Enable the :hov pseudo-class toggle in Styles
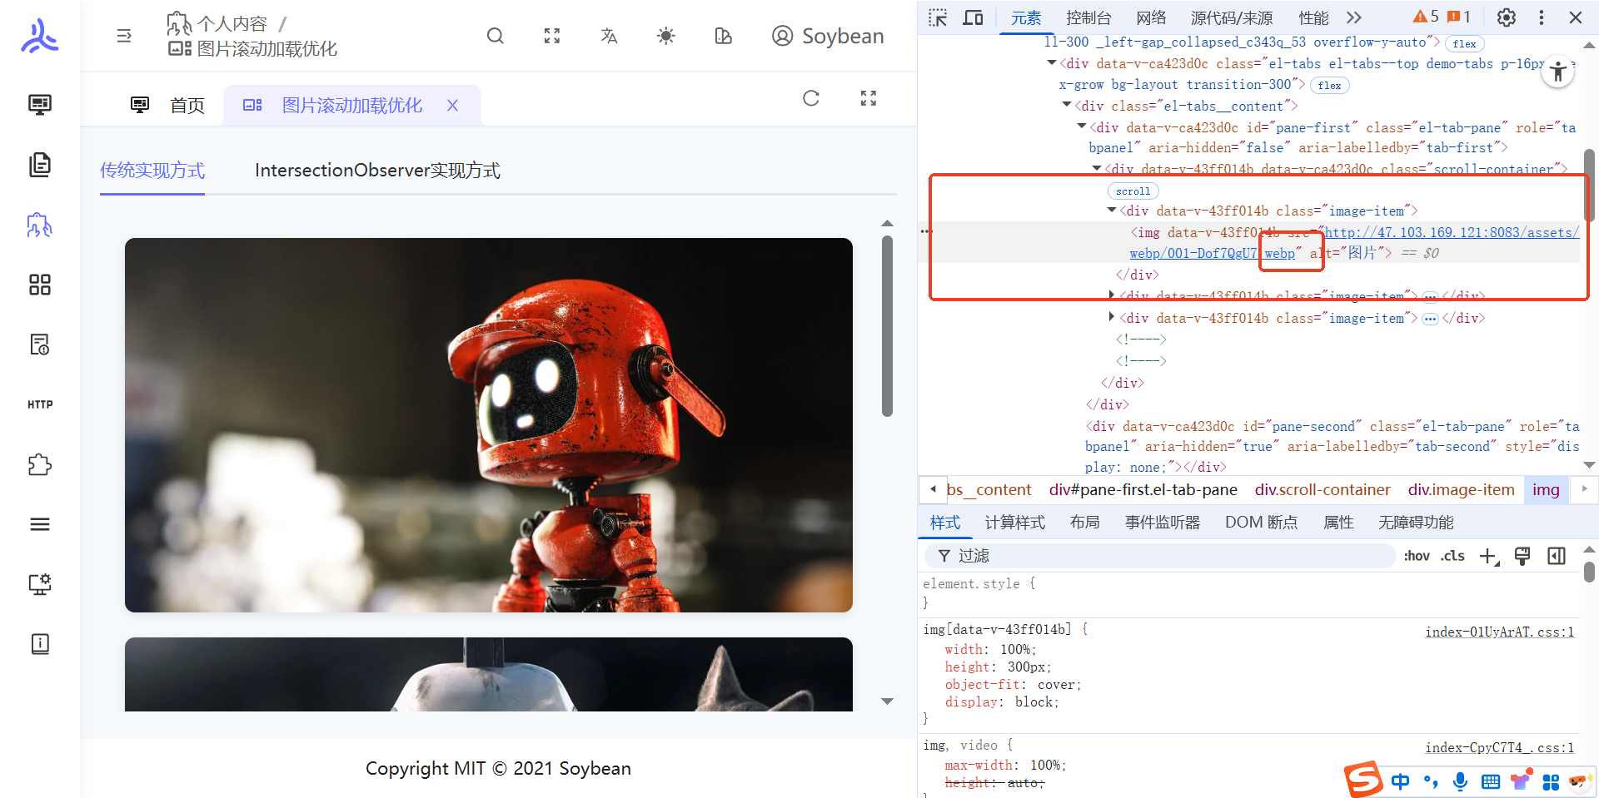 [x=1417, y=555]
